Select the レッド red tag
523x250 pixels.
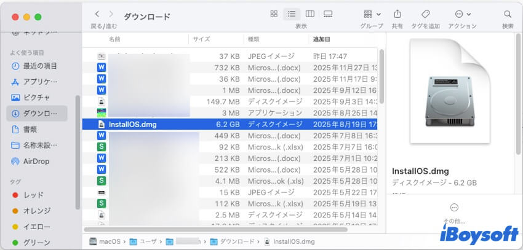pyautogui.click(x=28, y=195)
